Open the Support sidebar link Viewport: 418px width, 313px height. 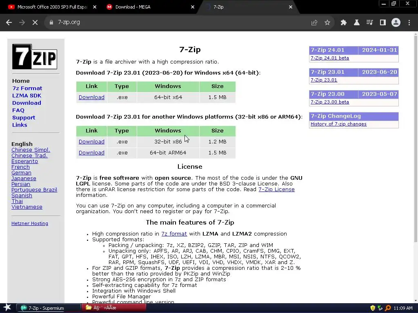tap(23, 118)
